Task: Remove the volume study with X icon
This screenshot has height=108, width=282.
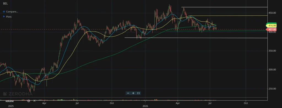Action: click(x=34, y=101)
